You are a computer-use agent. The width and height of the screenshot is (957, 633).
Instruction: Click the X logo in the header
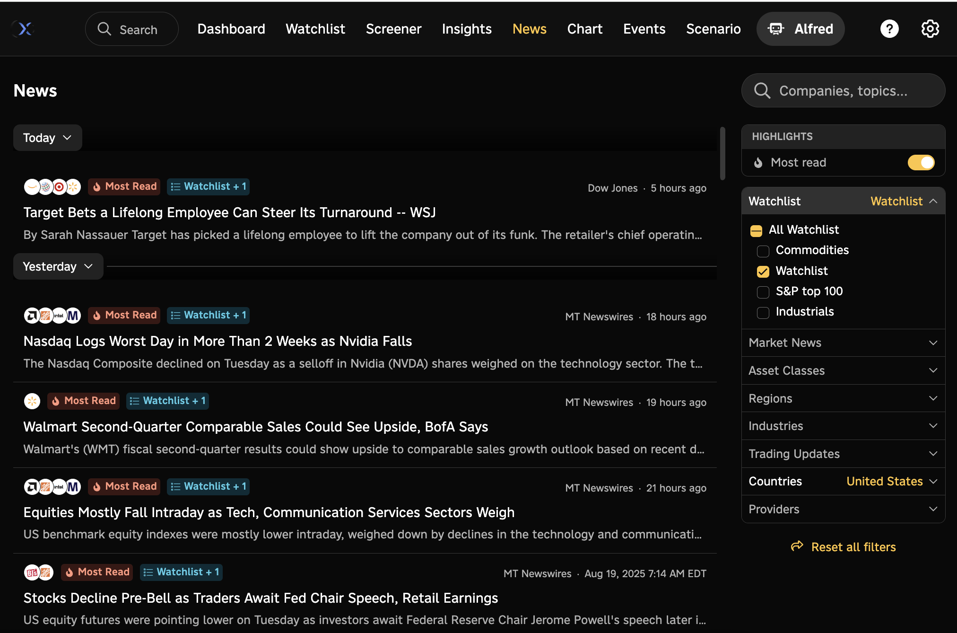[23, 29]
